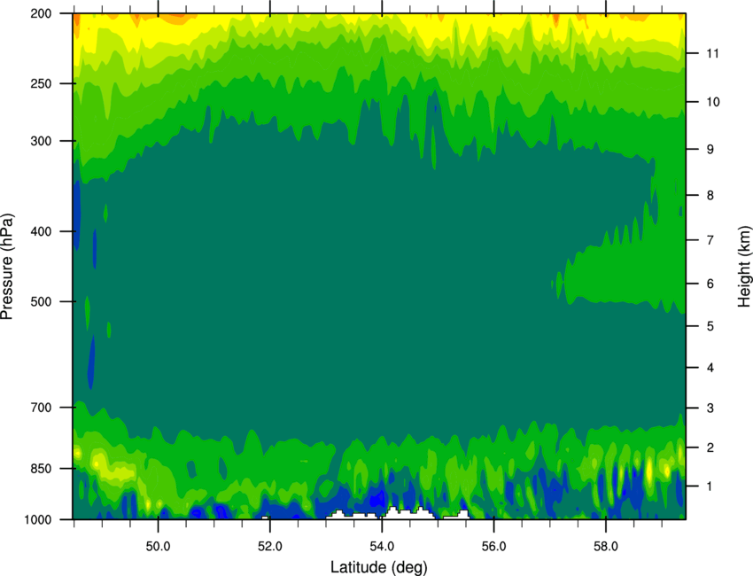Pick the 11 km height label

[712, 53]
